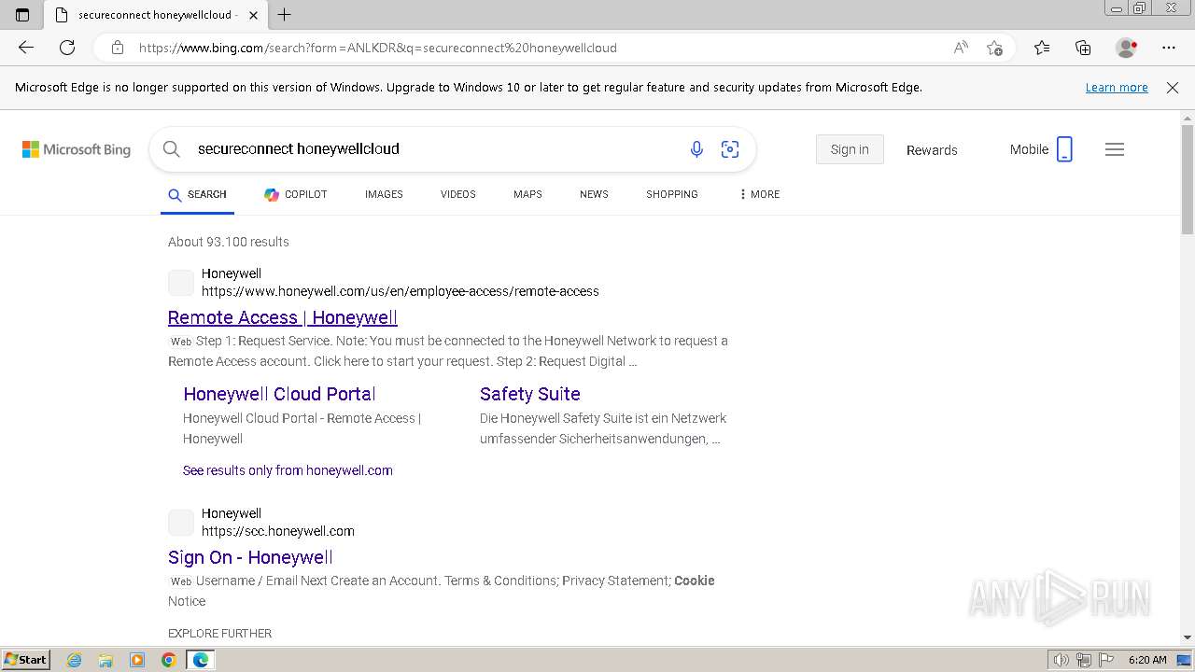
Task: Open Safety Suite sublink
Action: pos(530,394)
